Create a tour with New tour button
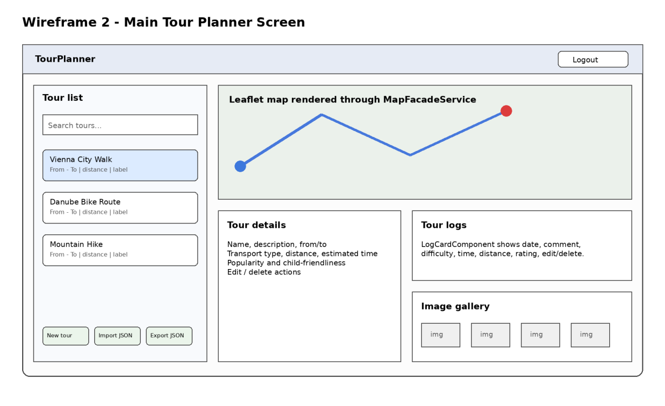The width and height of the screenshot is (665, 406). [x=66, y=336]
